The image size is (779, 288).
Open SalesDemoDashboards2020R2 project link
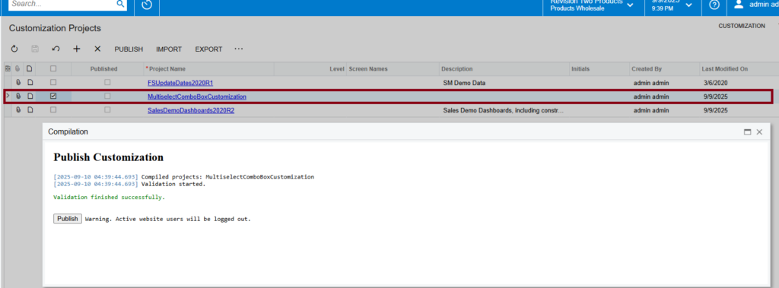(x=191, y=110)
